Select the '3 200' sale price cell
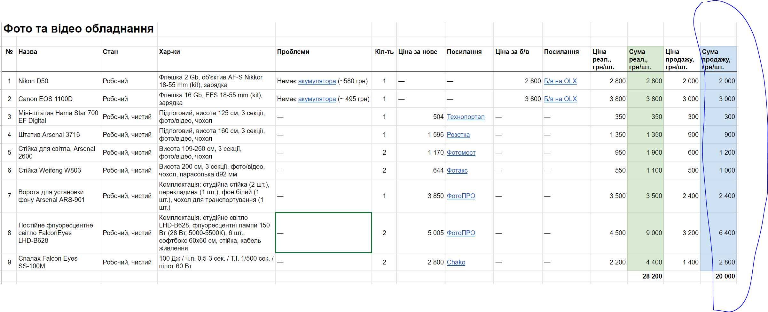Screen dimensions: 768x312 682,233
